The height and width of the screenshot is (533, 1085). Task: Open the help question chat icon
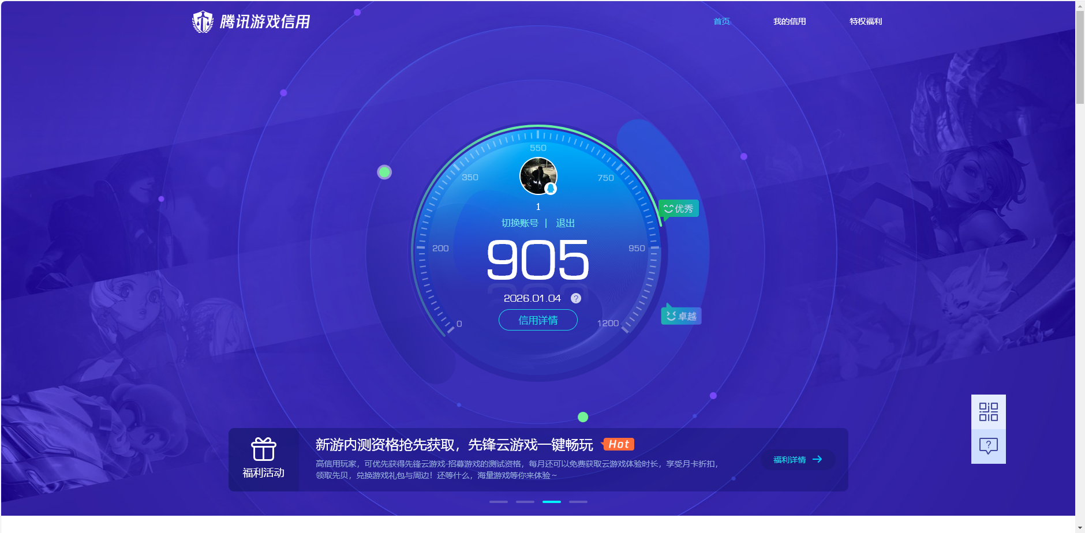(988, 446)
